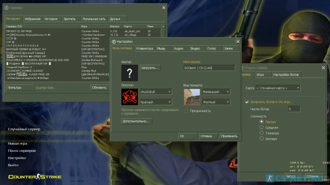Click the Число ботов number field
The image size is (330, 185).
coord(294,109)
